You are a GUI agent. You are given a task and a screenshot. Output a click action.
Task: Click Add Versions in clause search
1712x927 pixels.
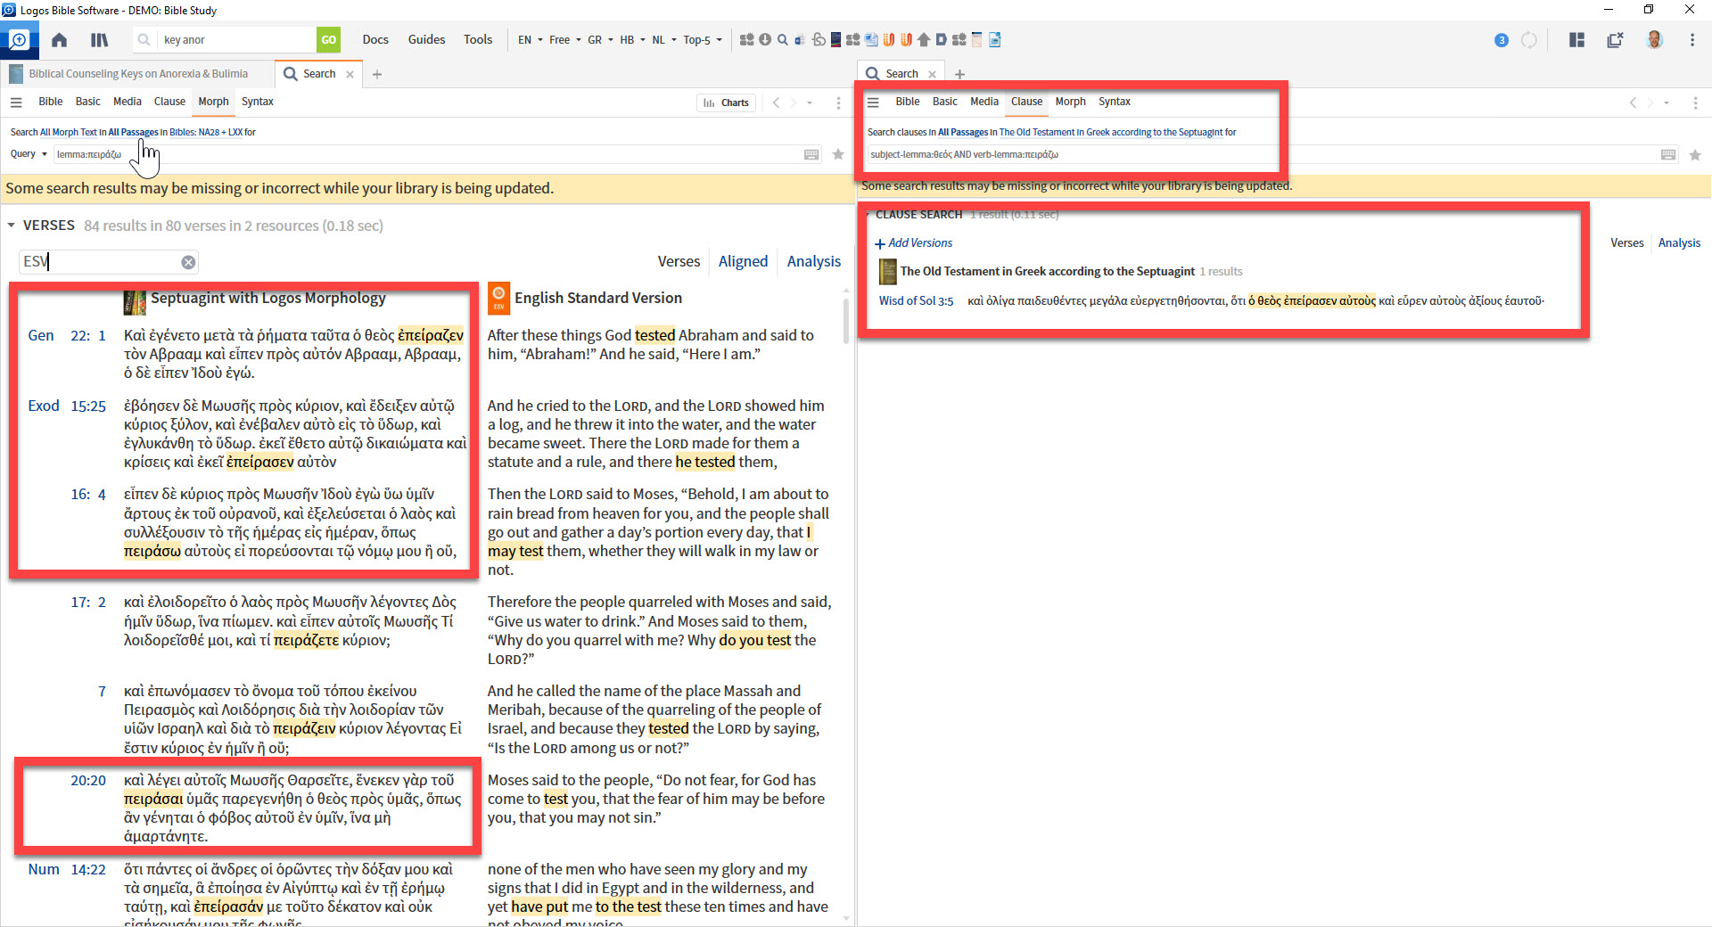point(914,243)
